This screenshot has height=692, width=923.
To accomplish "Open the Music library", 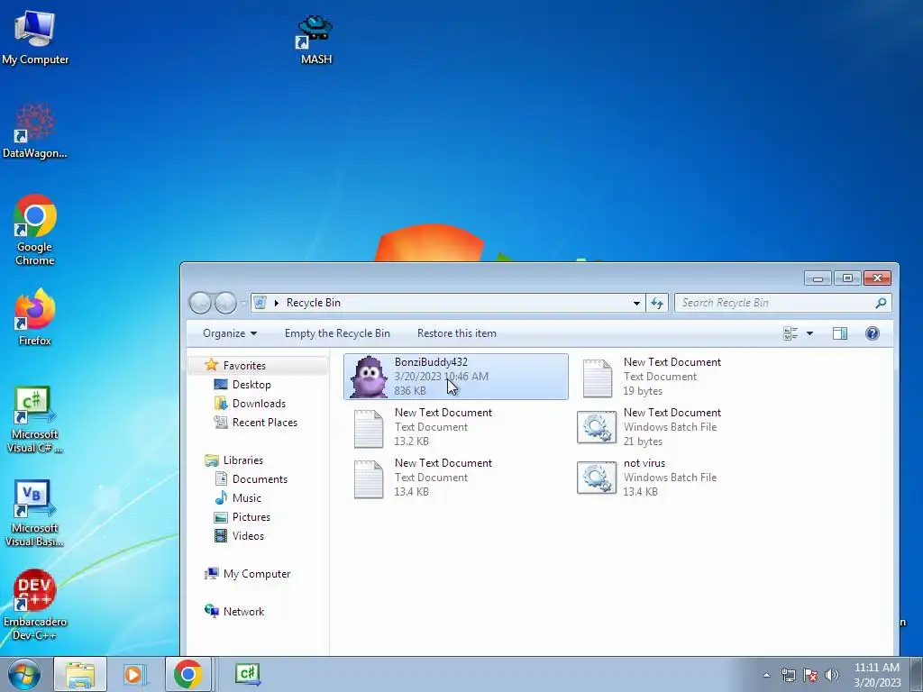I will tap(247, 498).
